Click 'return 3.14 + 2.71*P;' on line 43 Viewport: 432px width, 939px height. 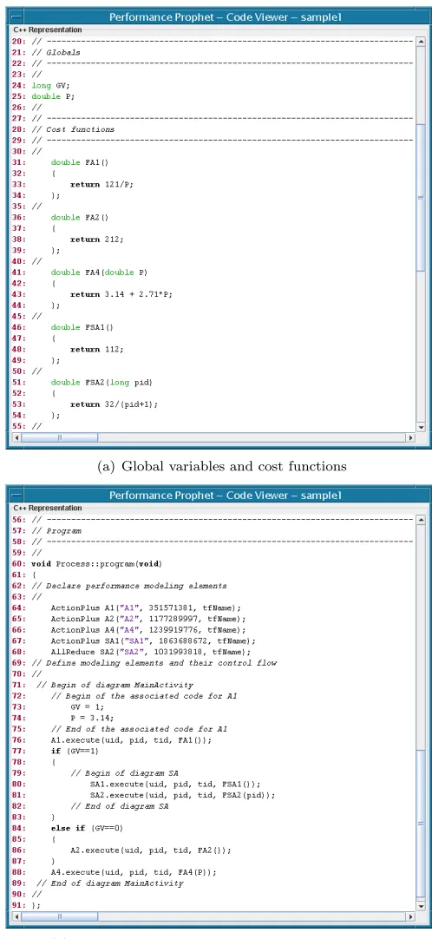(x=121, y=295)
